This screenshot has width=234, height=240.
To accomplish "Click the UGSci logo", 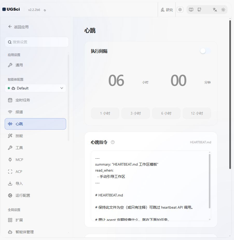I will (x=11, y=9).
